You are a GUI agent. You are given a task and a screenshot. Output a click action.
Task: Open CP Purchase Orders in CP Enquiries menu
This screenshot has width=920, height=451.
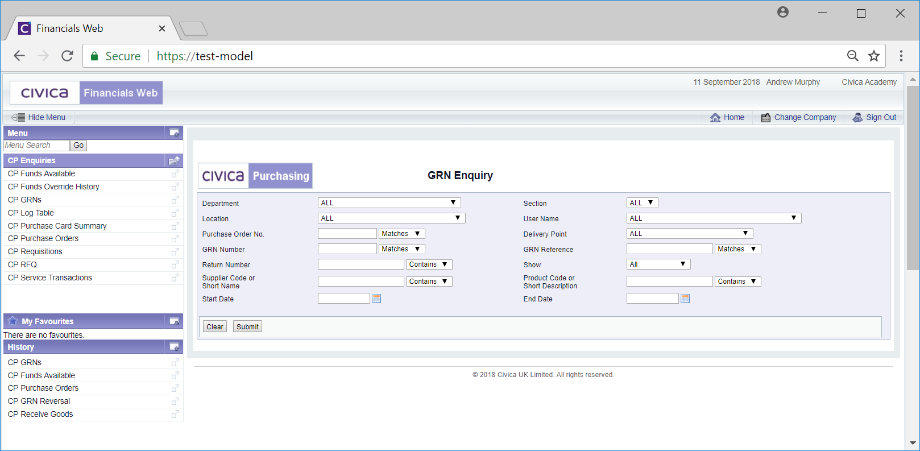43,238
